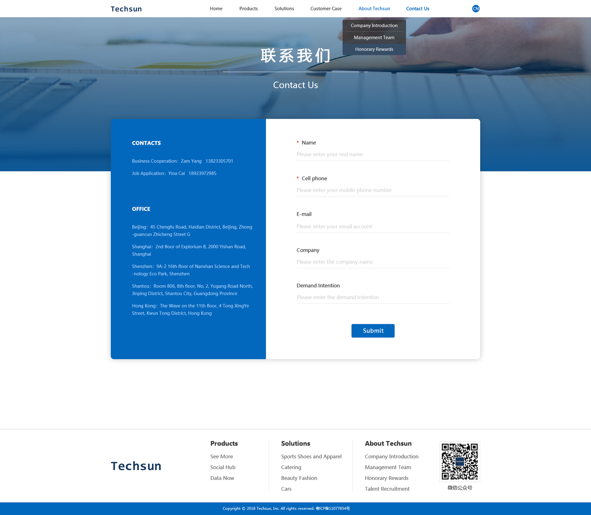This screenshot has height=515, width=591.
Task: Open the Solutions menu in header
Action: [284, 9]
